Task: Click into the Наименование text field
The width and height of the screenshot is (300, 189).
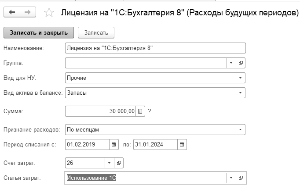Action: [155, 48]
